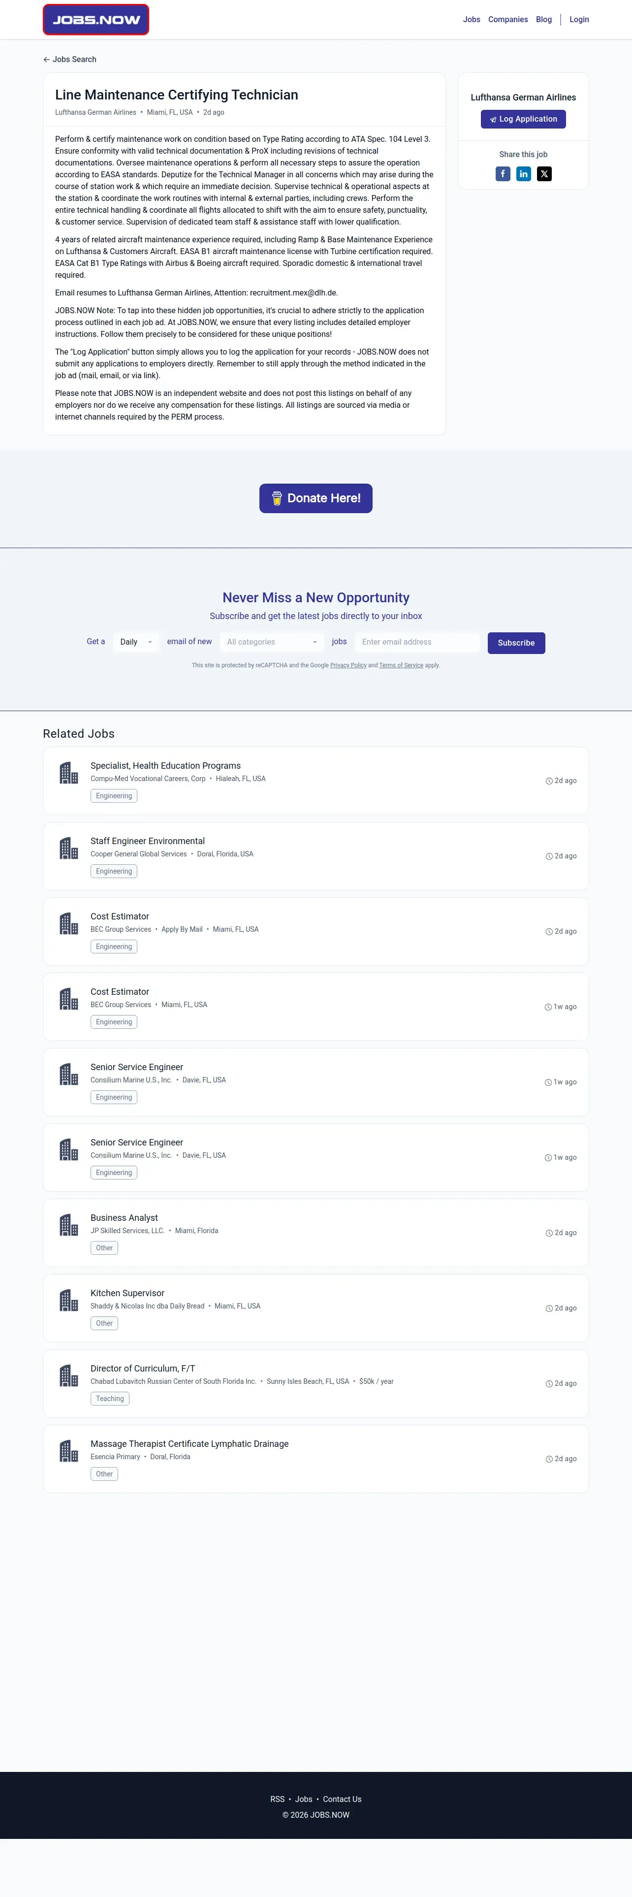Open the All categories dropdown
The width and height of the screenshot is (632, 1897).
(272, 642)
